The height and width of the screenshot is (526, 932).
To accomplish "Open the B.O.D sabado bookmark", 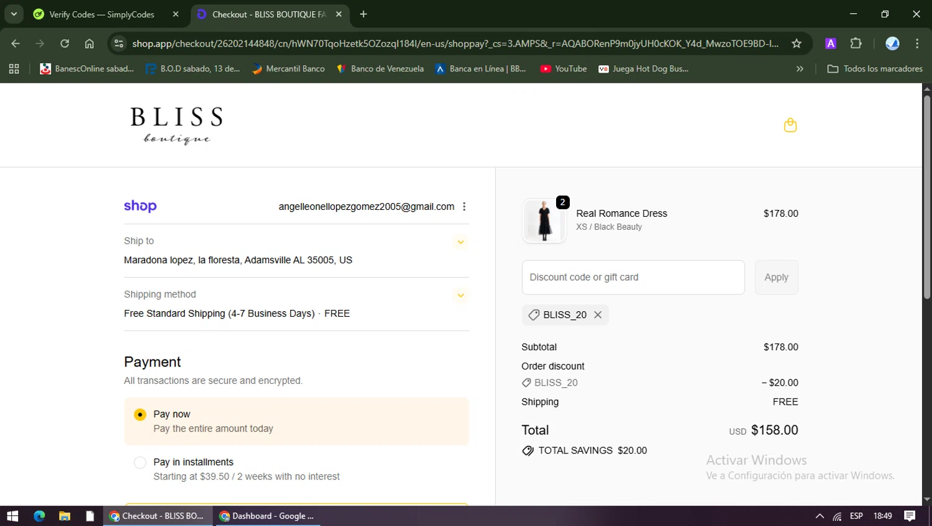I will coord(193,69).
